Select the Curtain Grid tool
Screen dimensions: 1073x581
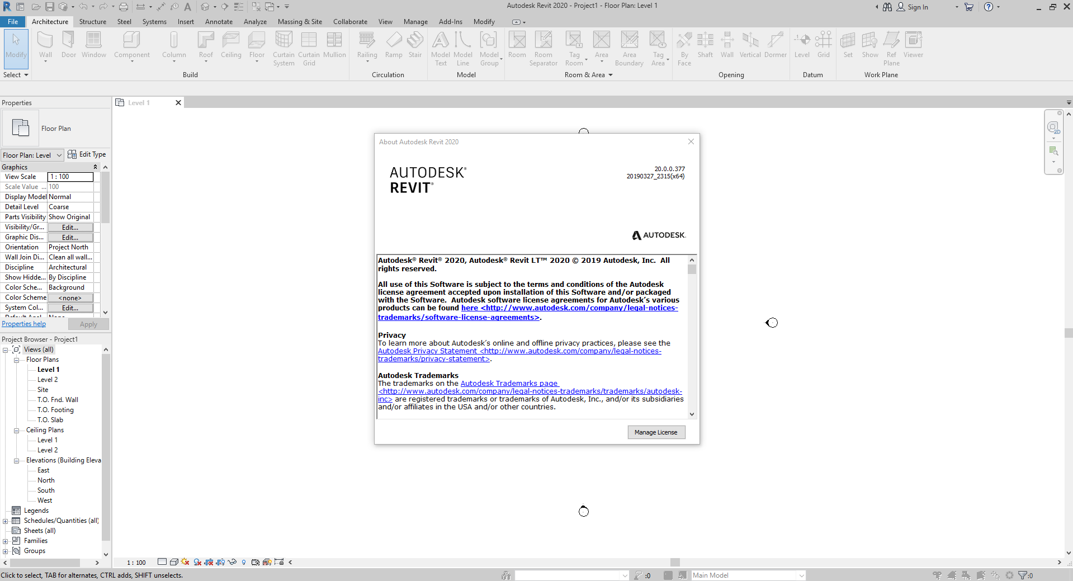[x=309, y=49]
